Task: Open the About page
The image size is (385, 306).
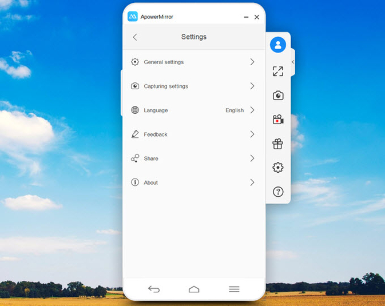Action: pyautogui.click(x=194, y=182)
